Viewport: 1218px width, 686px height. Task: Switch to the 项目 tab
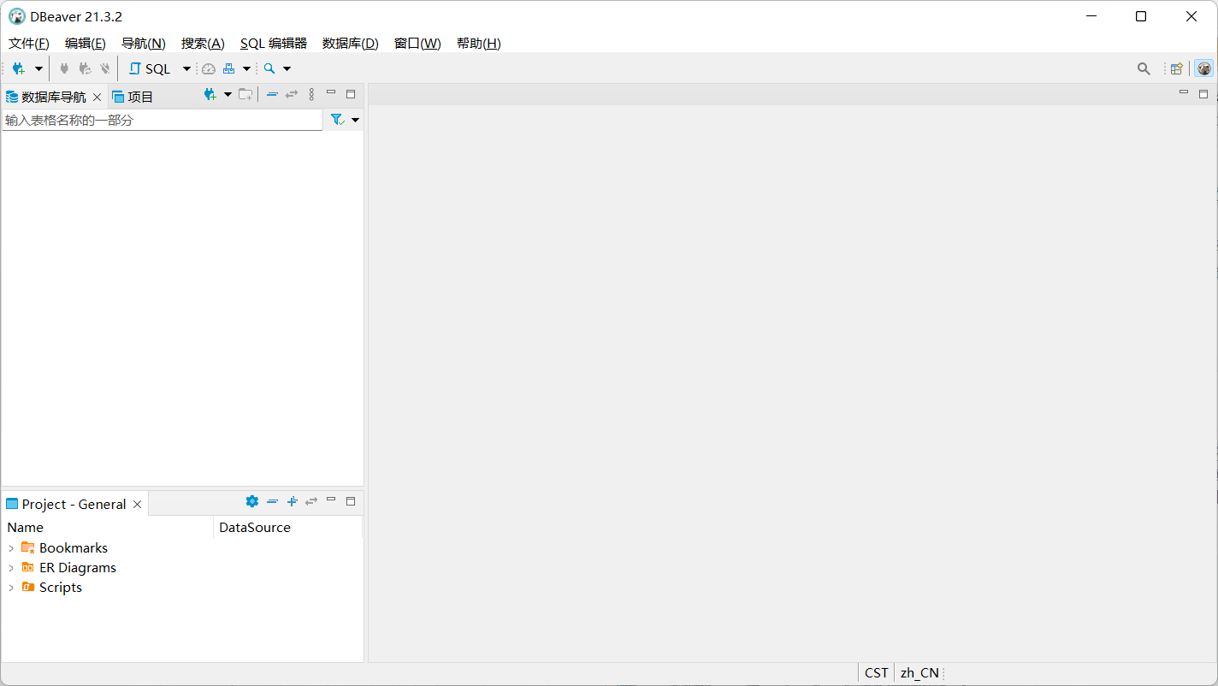point(133,97)
